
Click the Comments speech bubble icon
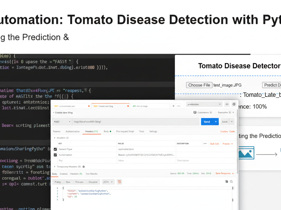195,113
